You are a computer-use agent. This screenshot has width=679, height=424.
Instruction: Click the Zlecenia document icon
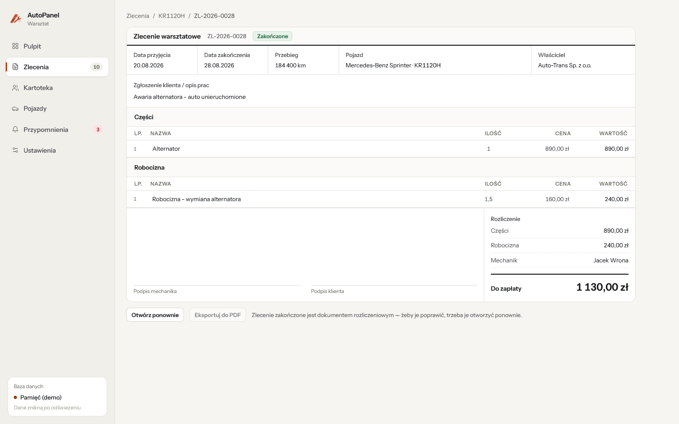pyautogui.click(x=15, y=67)
